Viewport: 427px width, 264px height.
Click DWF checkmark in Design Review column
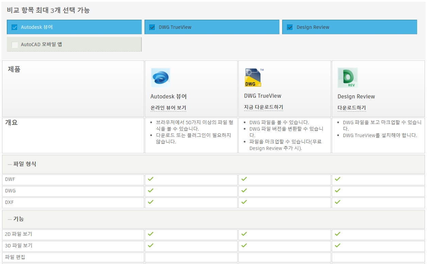(338, 179)
